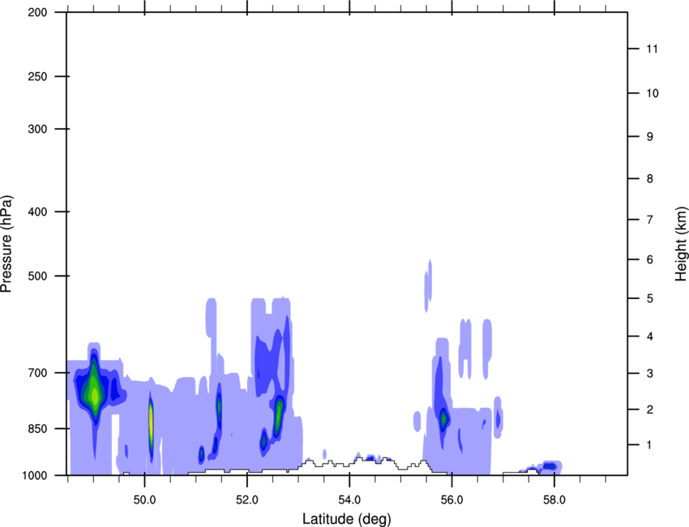689x527 pixels.
Task: Click the 'Pressure (hPa)' axis title
Action: point(6,244)
